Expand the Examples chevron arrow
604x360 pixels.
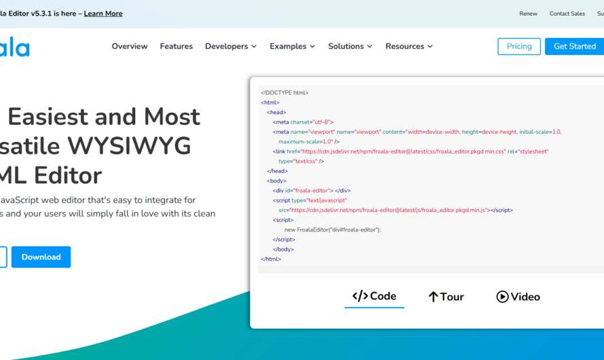[x=312, y=46]
